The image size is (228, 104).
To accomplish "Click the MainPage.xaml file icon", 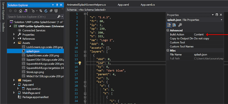I will (20, 93).
